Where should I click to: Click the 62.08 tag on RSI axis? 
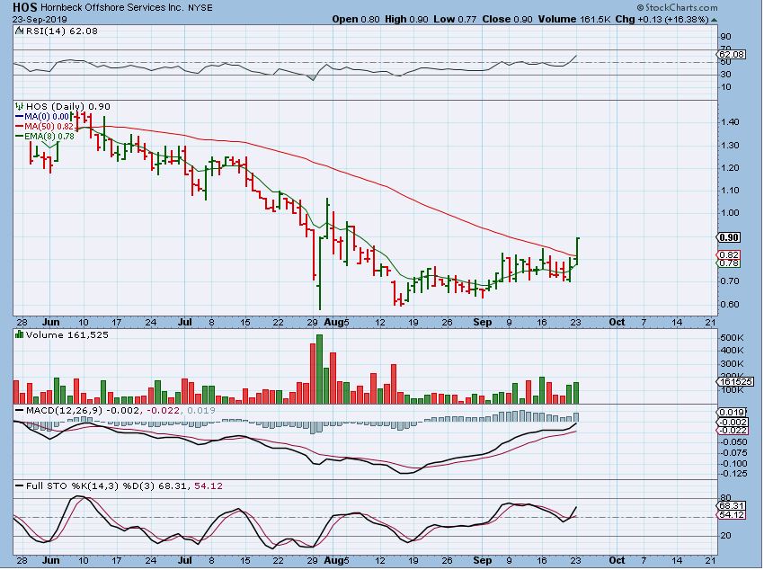click(x=733, y=54)
